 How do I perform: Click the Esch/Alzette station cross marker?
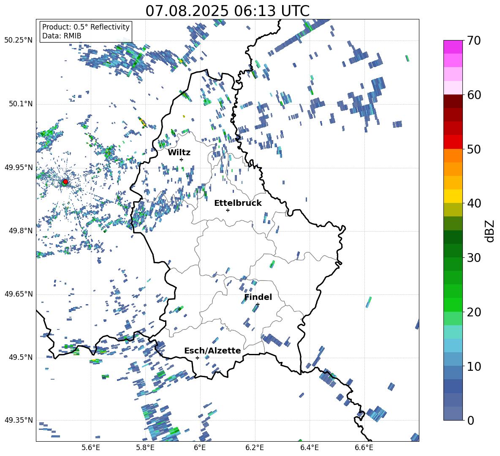tap(197, 358)
